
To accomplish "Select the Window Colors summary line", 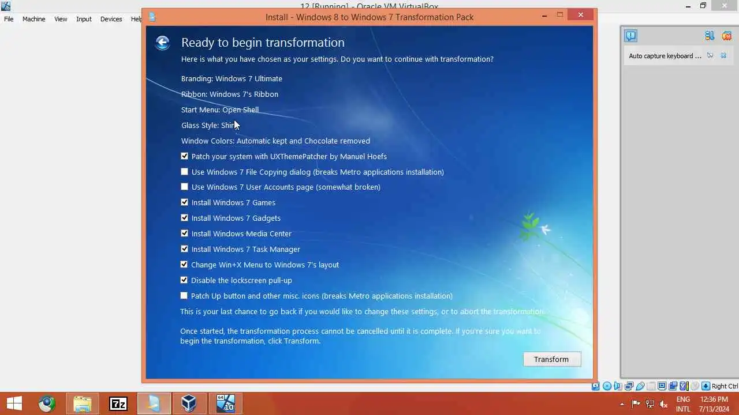I will coord(275,141).
